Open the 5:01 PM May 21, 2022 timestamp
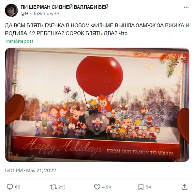The width and height of the screenshot is (194, 194). [31, 171]
